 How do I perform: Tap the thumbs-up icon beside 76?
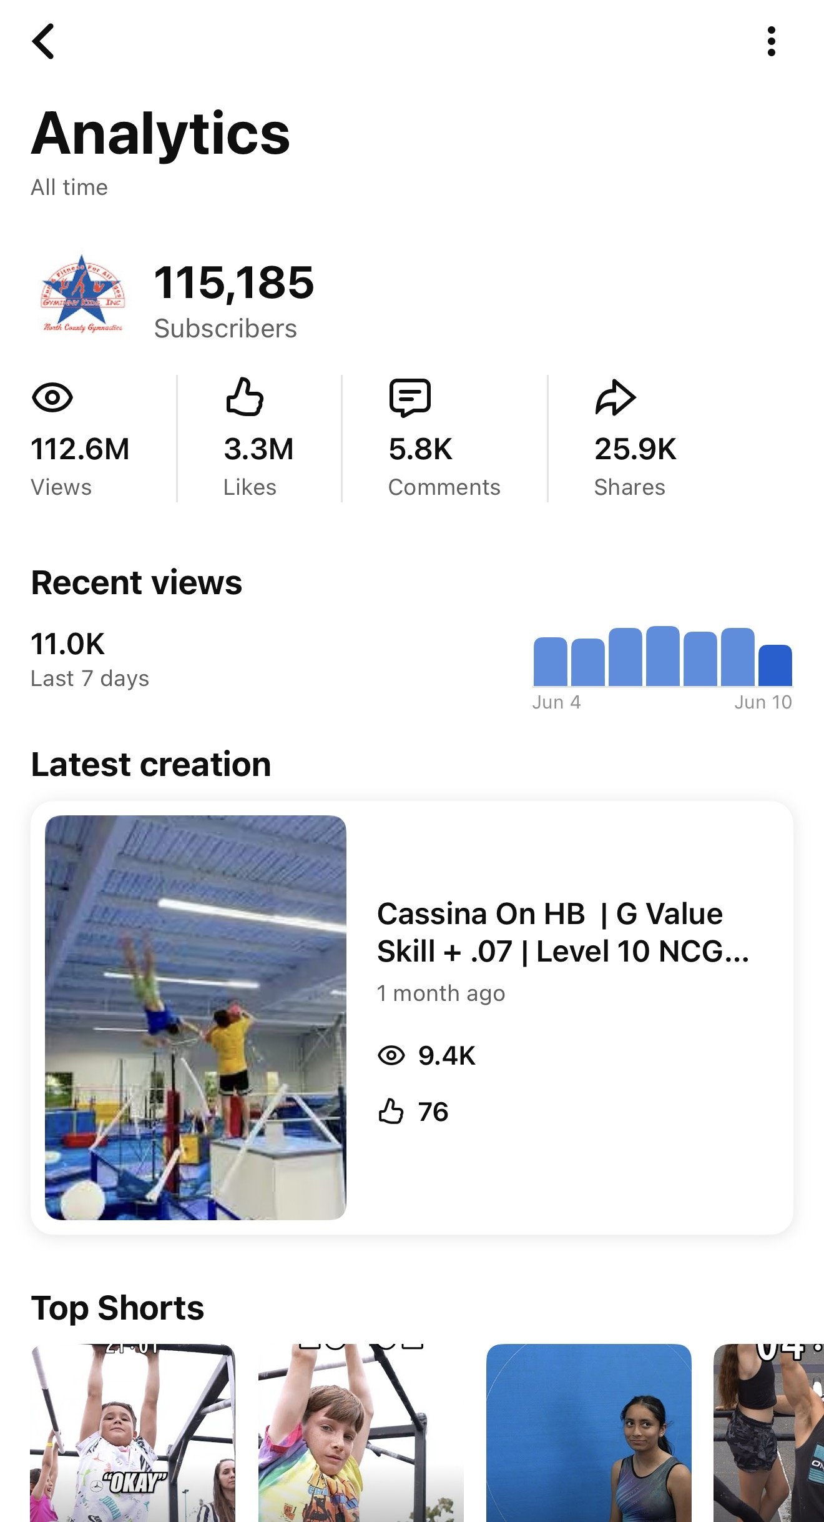[x=391, y=1112]
